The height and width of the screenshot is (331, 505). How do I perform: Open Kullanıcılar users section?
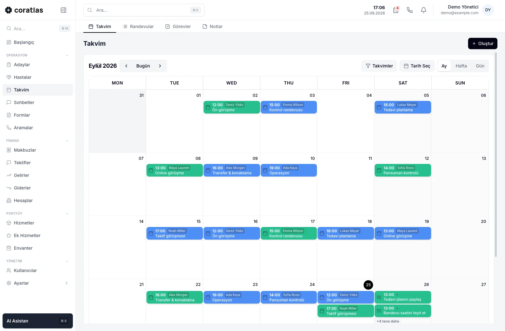click(x=38, y=270)
